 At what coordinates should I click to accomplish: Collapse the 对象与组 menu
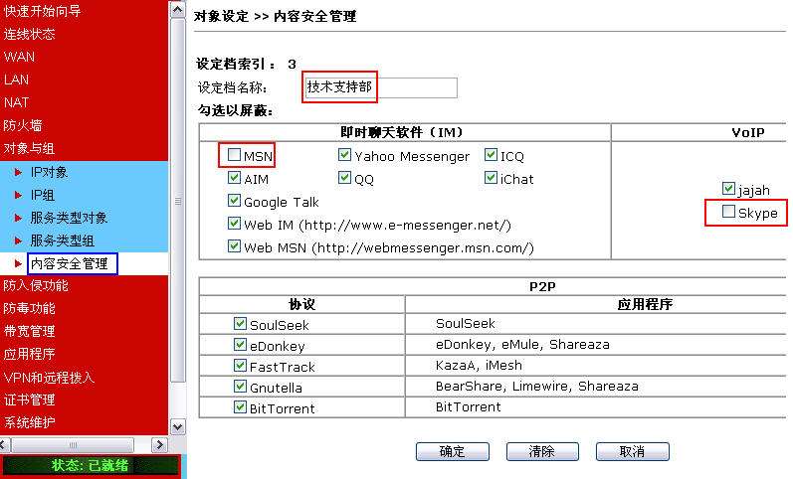point(29,148)
